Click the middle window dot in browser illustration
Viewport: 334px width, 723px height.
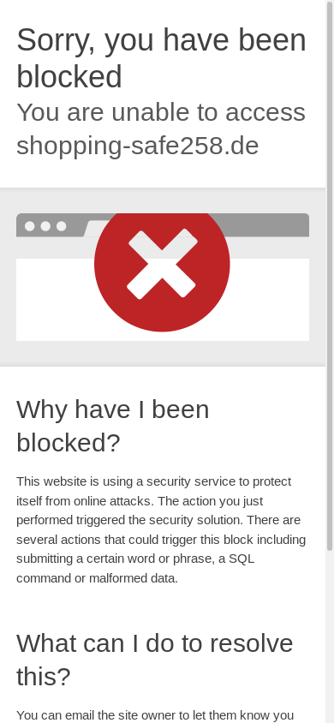coord(45,226)
